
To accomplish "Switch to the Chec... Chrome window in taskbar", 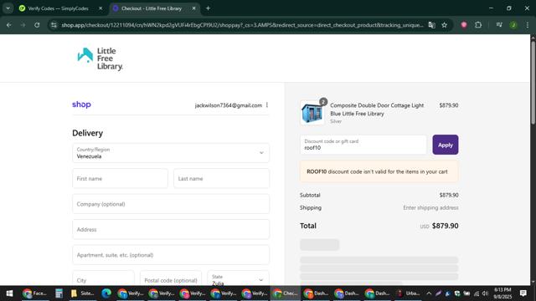I will click(286, 293).
